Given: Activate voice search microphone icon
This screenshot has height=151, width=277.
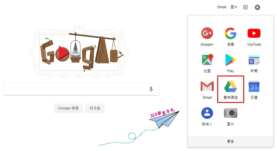Looking at the screenshot, I should coord(151,89).
